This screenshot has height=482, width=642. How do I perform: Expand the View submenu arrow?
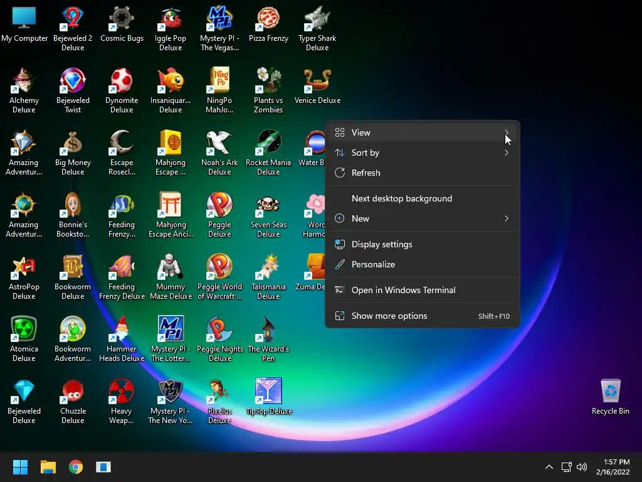[507, 132]
